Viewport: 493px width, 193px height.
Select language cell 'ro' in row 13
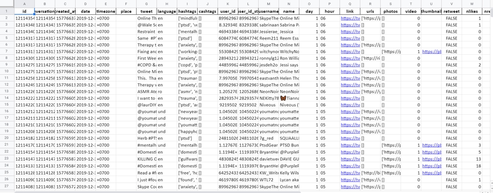tap(167, 92)
